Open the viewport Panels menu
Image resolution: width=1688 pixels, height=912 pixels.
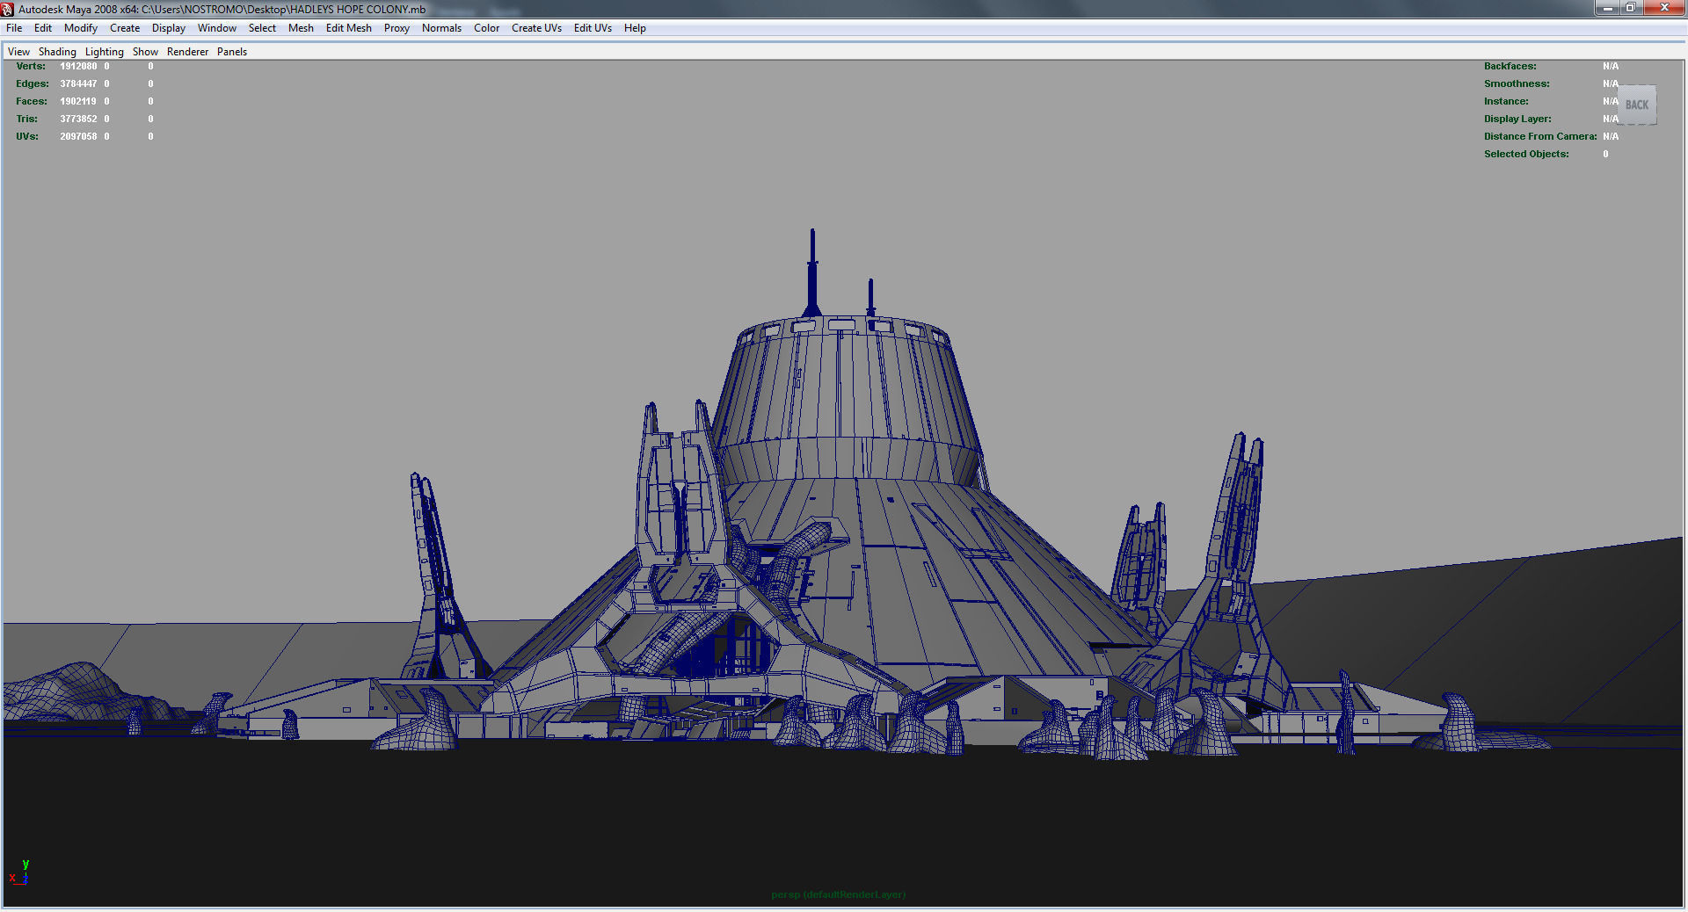[232, 52]
